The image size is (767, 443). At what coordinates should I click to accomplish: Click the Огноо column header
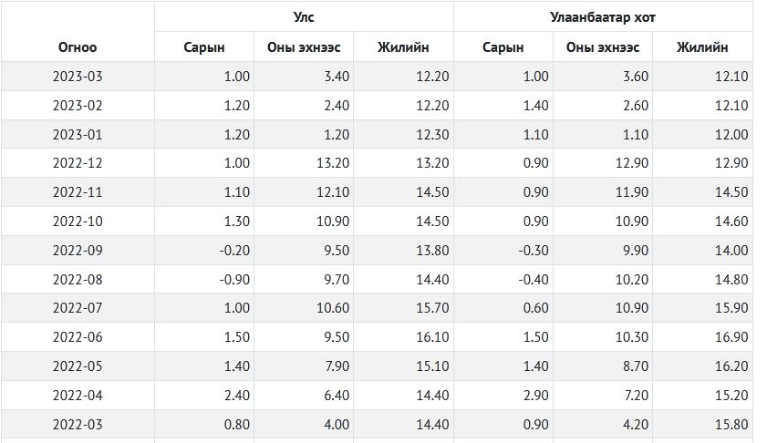tap(78, 47)
